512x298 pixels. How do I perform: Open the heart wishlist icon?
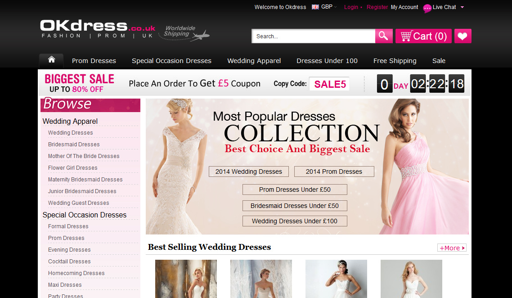(x=463, y=36)
